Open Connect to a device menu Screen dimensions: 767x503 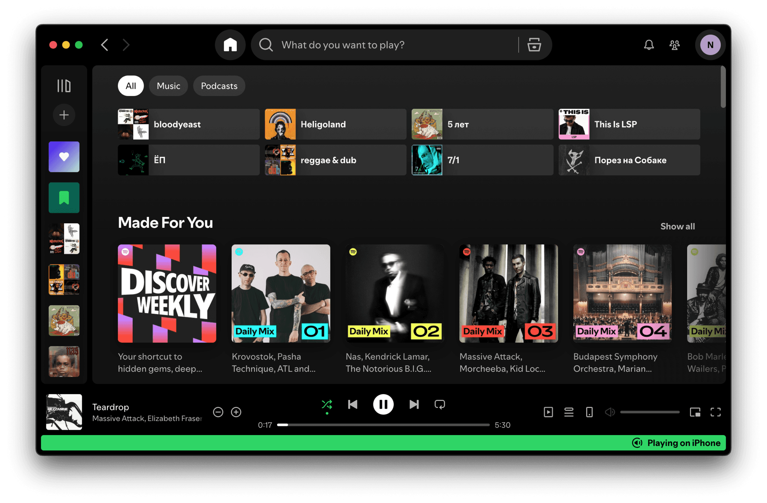tap(589, 412)
